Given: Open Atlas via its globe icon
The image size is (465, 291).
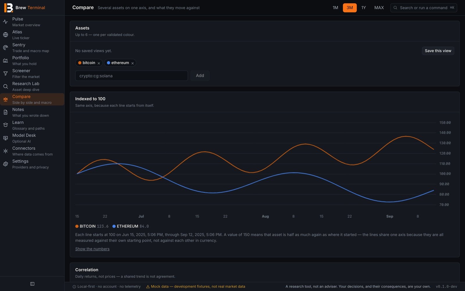Looking at the screenshot, I should click(x=6, y=35).
